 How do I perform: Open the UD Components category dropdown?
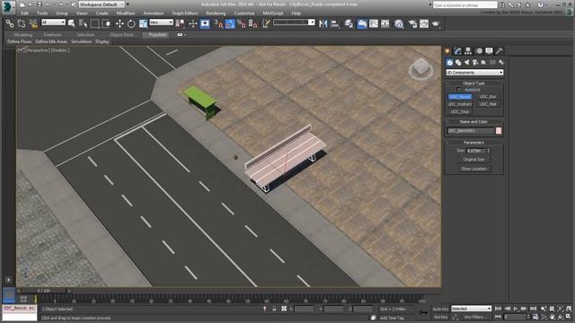coord(474,73)
